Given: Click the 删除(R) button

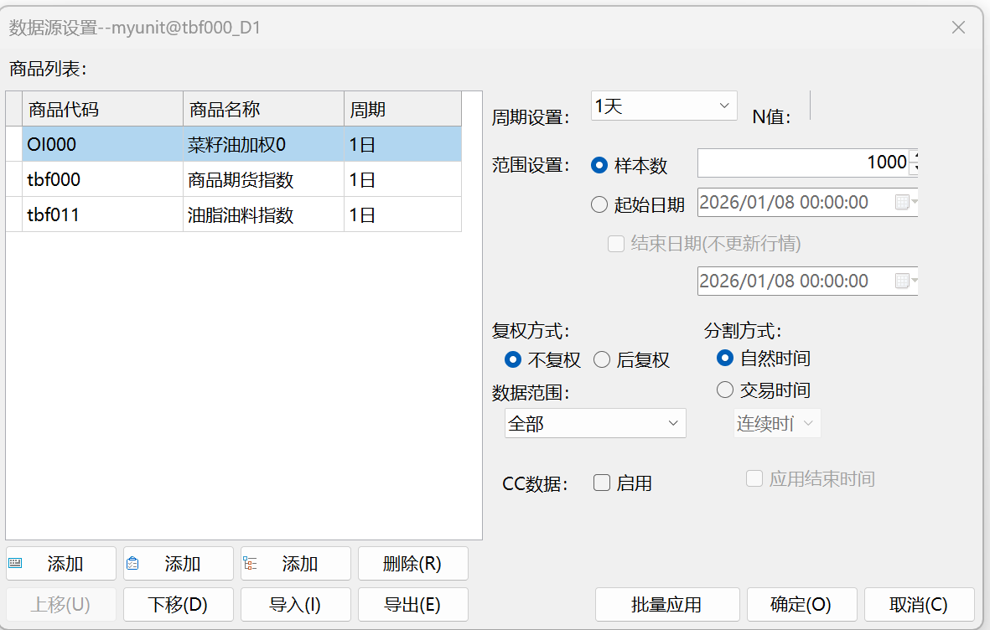Looking at the screenshot, I should click(412, 564).
